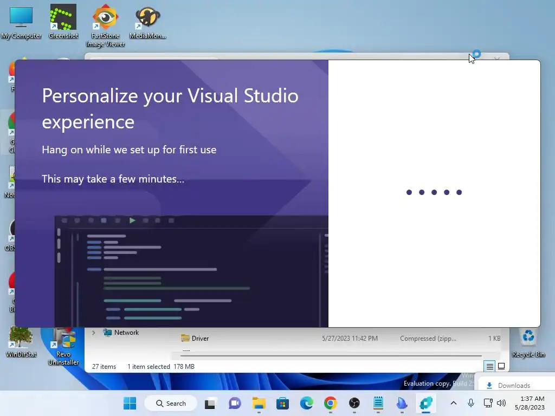
Task: Switch File Explorer to details view
Action: [x=489, y=367]
